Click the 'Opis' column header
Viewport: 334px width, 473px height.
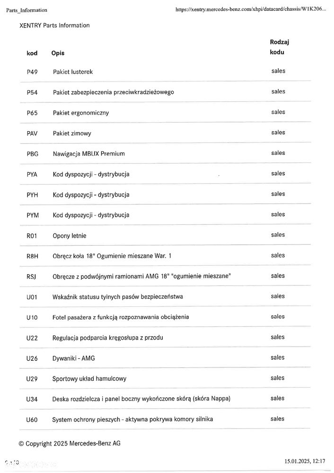coord(58,53)
